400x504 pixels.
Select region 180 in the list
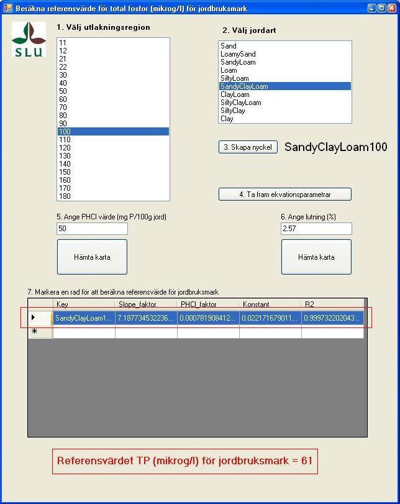(113, 196)
